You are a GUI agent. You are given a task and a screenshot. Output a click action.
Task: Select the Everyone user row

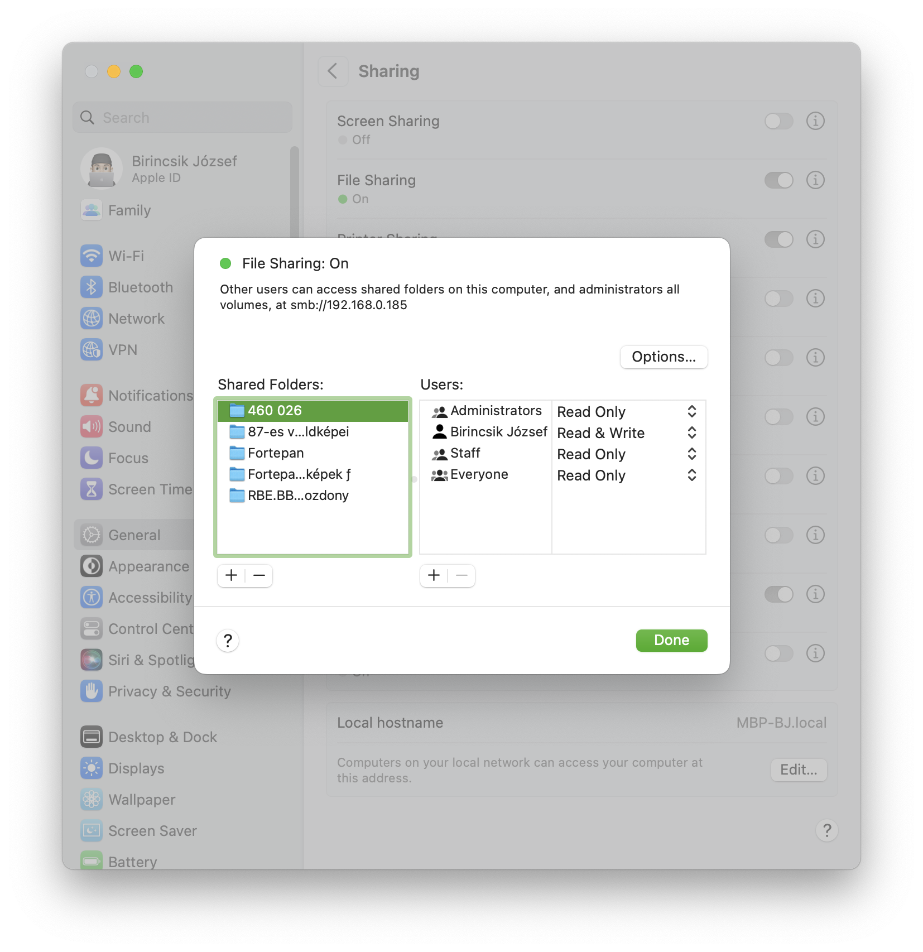(x=487, y=475)
